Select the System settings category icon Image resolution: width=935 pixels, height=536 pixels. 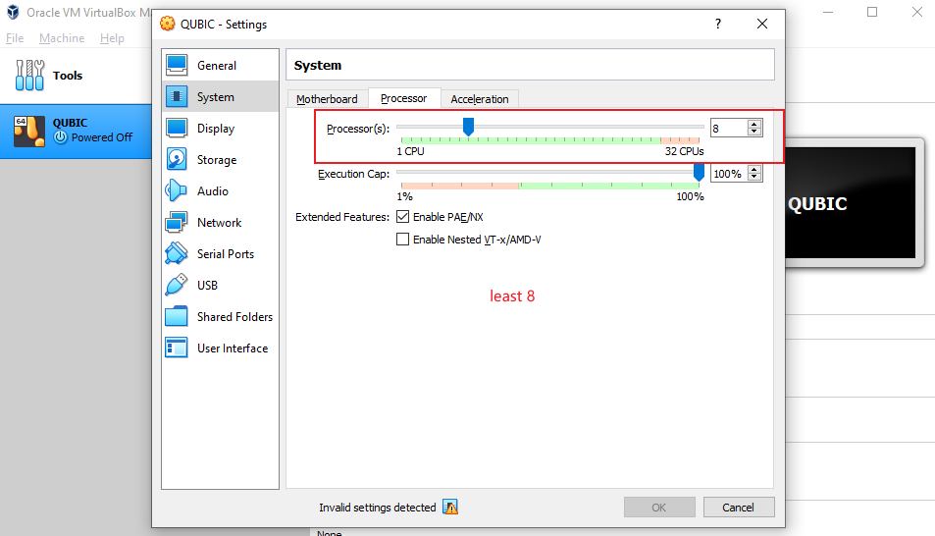pos(177,96)
